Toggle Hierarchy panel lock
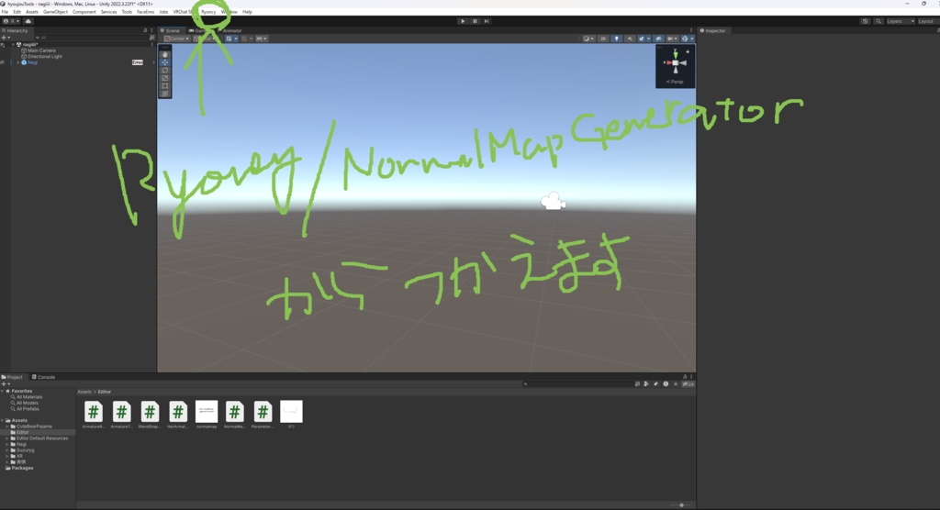 point(145,30)
